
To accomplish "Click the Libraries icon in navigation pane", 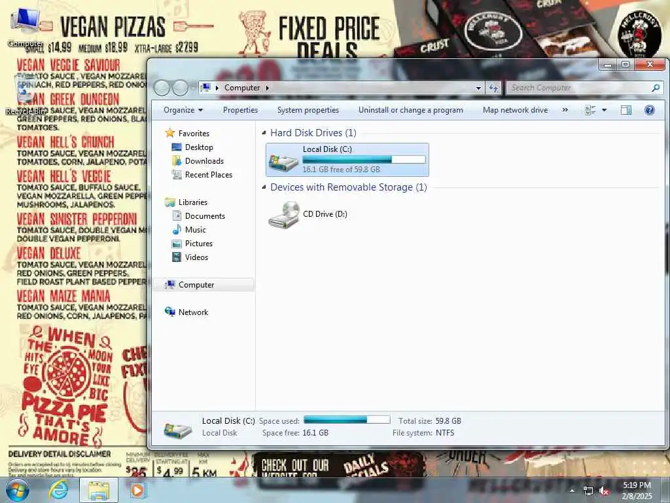I will click(x=170, y=202).
